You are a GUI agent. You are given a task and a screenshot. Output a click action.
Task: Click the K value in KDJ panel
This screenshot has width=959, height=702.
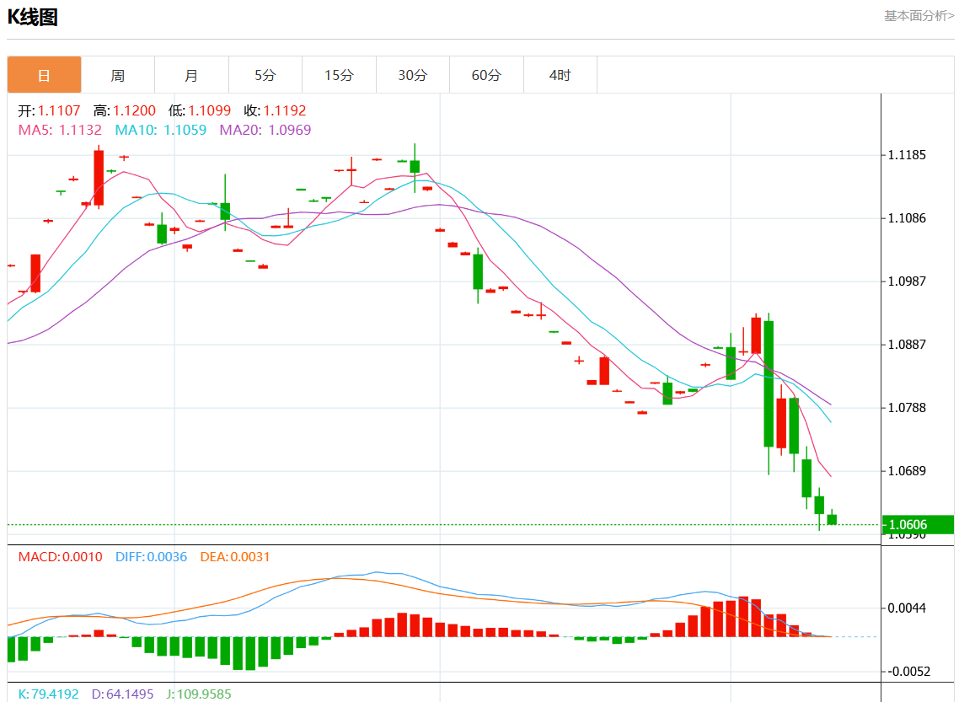coord(48,694)
